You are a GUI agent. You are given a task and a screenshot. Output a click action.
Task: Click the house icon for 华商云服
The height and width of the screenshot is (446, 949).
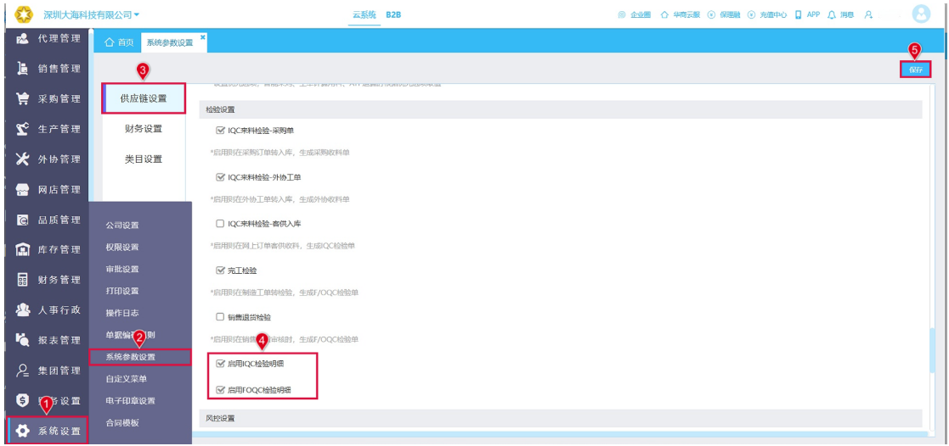coord(664,14)
